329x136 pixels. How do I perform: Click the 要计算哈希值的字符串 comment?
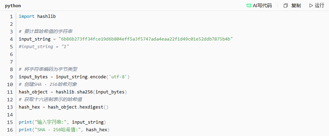coord(46,32)
